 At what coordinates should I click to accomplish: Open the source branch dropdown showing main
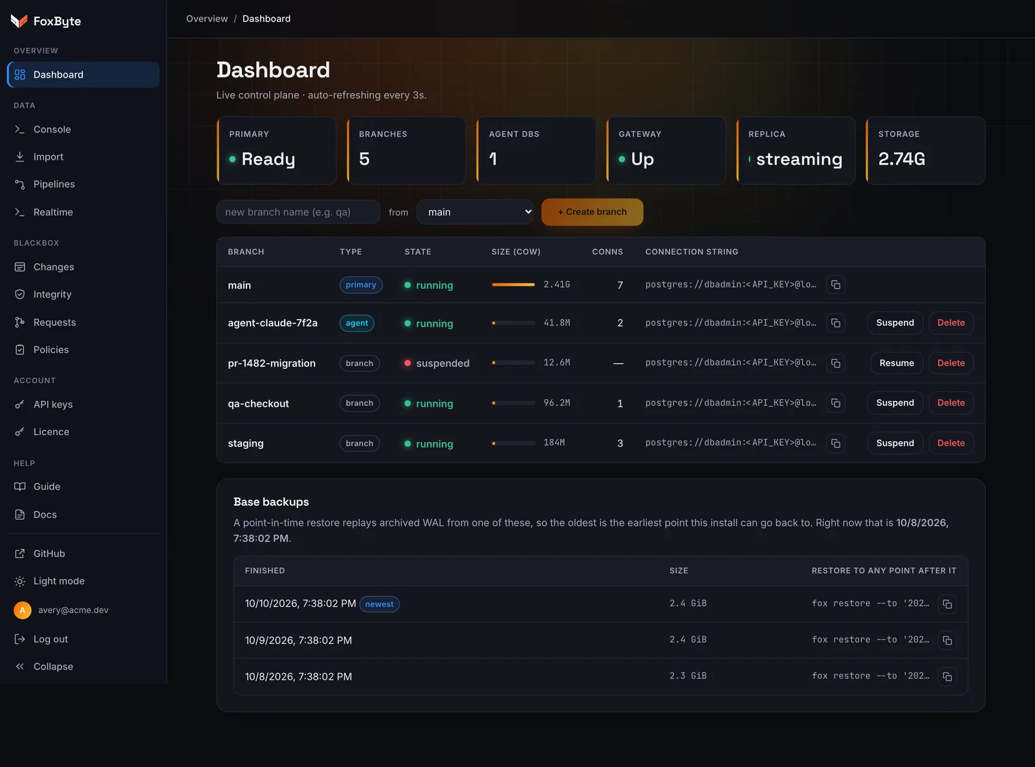point(475,212)
